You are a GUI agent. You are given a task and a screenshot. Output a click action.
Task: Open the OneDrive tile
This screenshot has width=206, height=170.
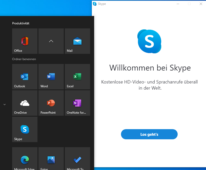[25, 103]
